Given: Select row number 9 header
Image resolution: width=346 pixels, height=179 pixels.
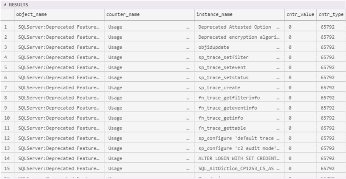Looking at the screenshot, I should coord(7,108).
